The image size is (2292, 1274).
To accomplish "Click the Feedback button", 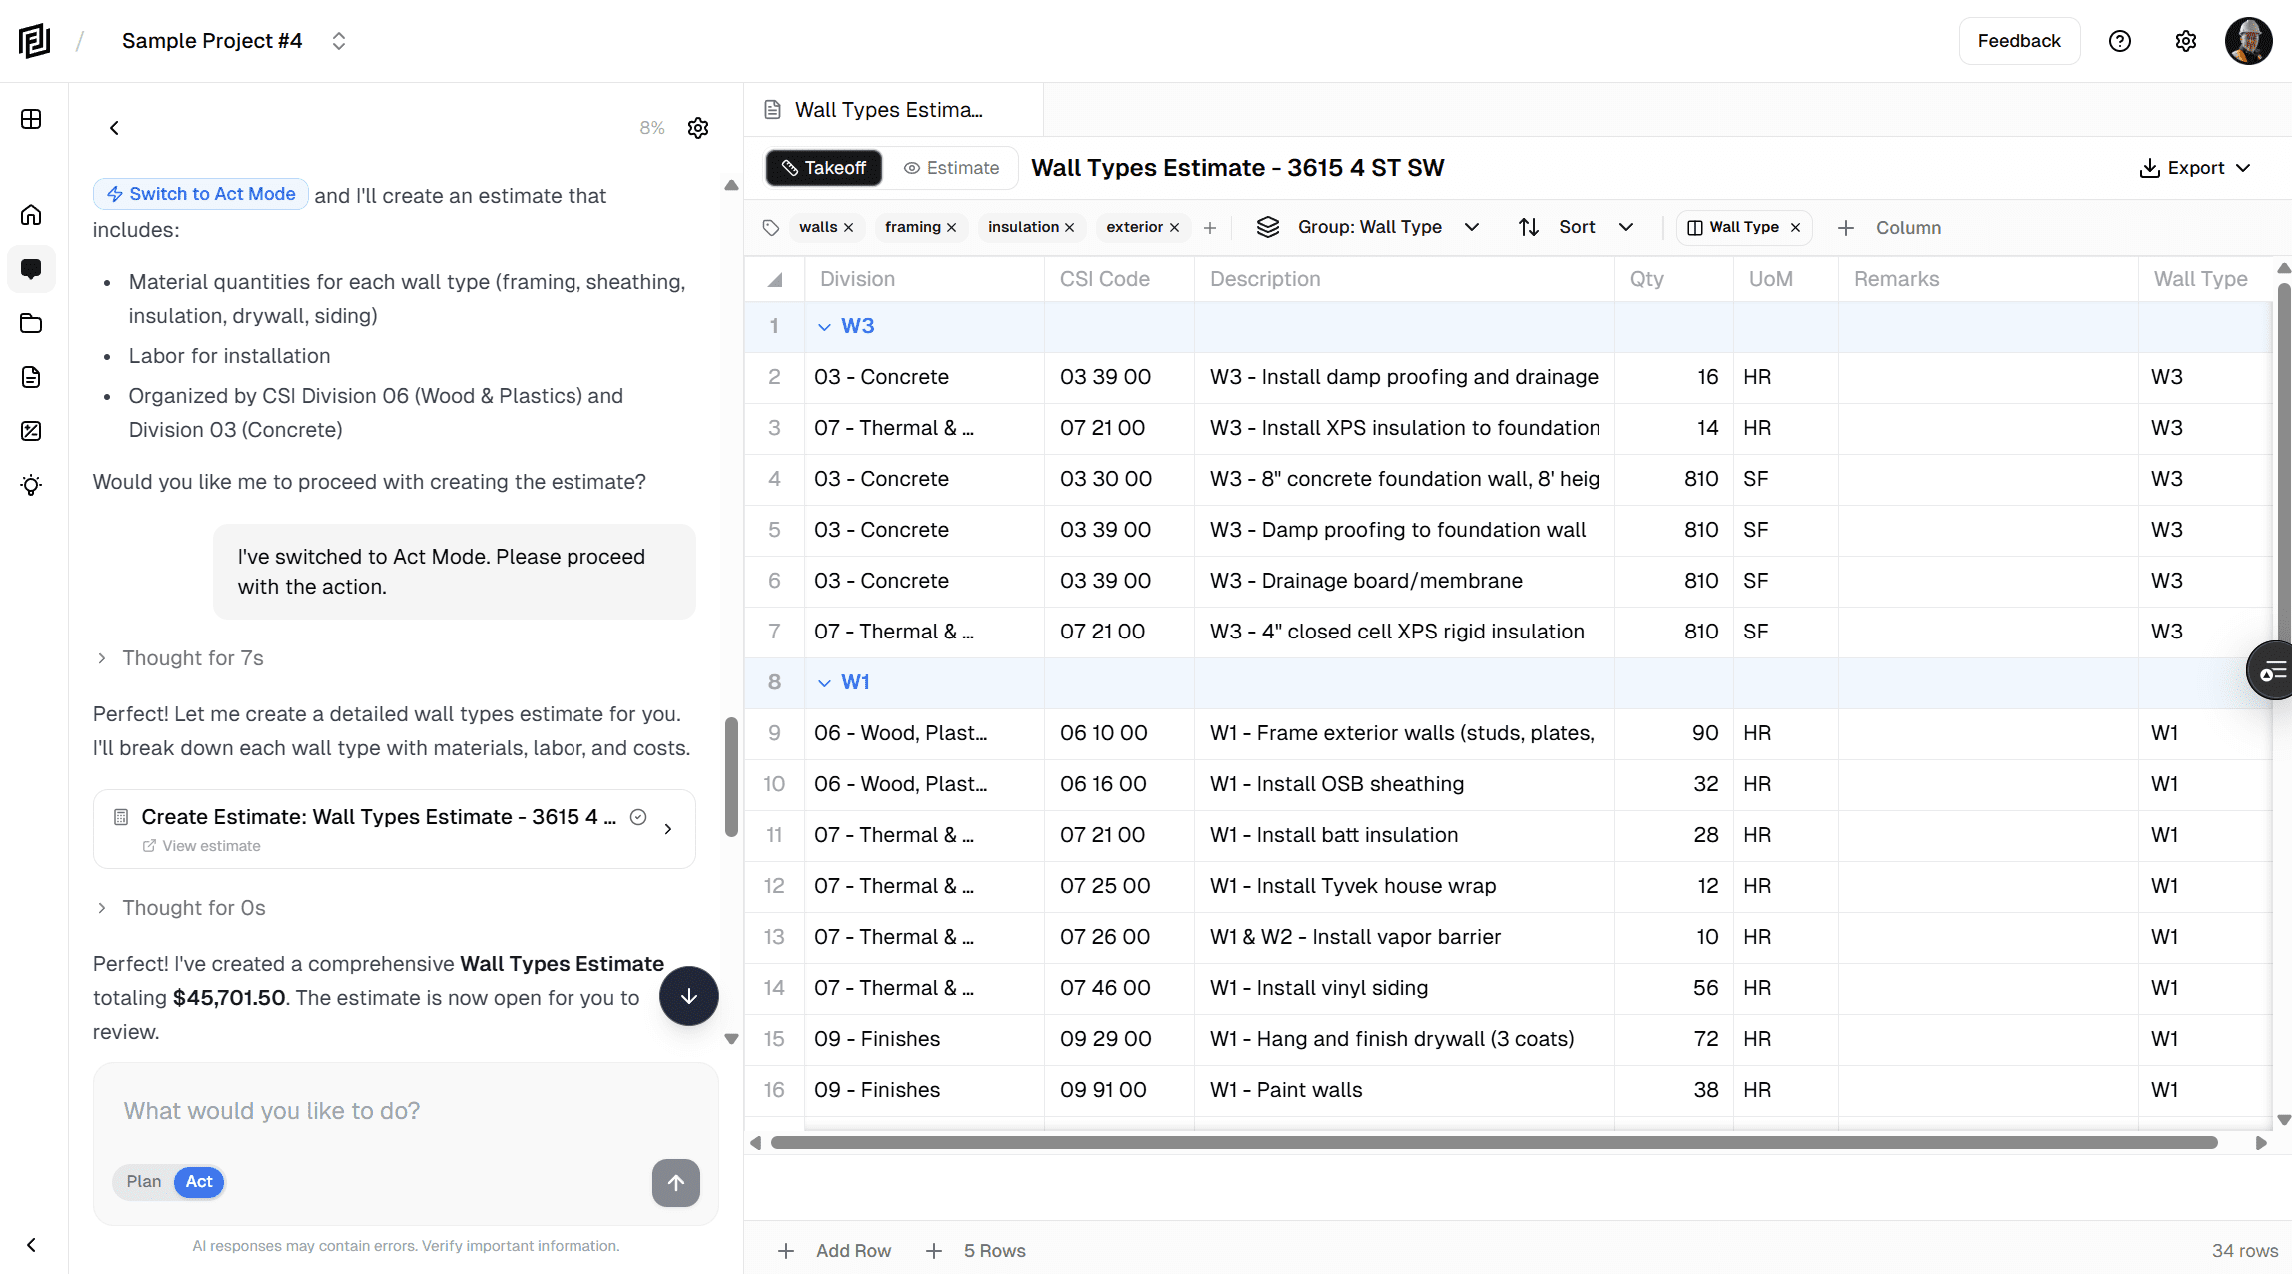I will (x=2018, y=41).
